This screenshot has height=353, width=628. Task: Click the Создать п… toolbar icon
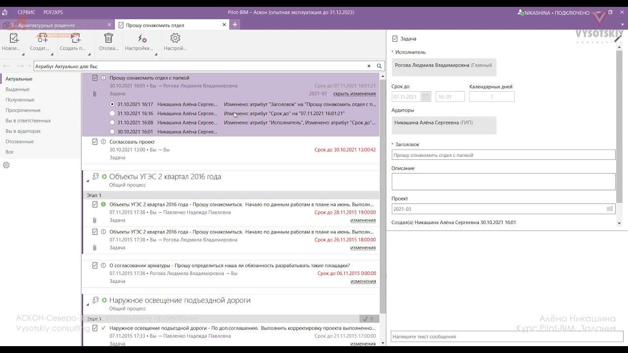pyautogui.click(x=75, y=38)
